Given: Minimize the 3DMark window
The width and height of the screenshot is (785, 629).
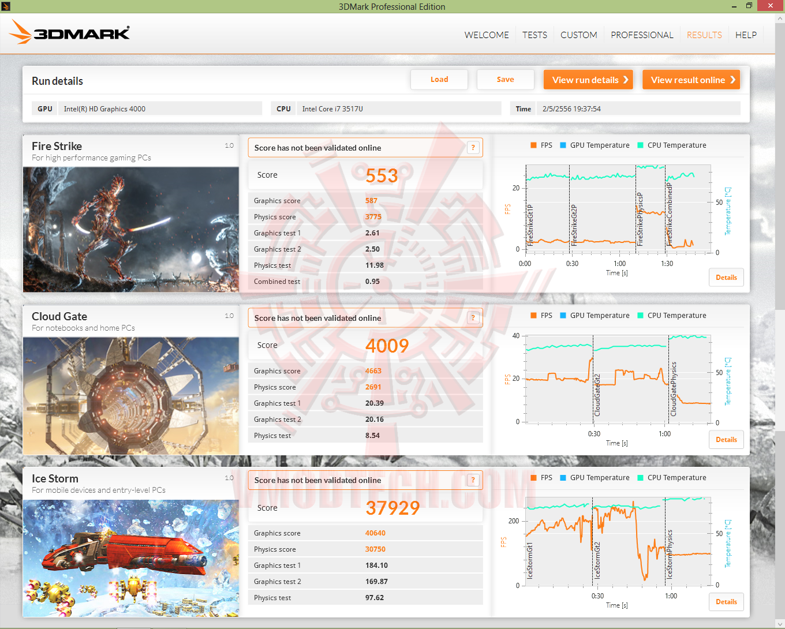Looking at the screenshot, I should click(x=734, y=6).
